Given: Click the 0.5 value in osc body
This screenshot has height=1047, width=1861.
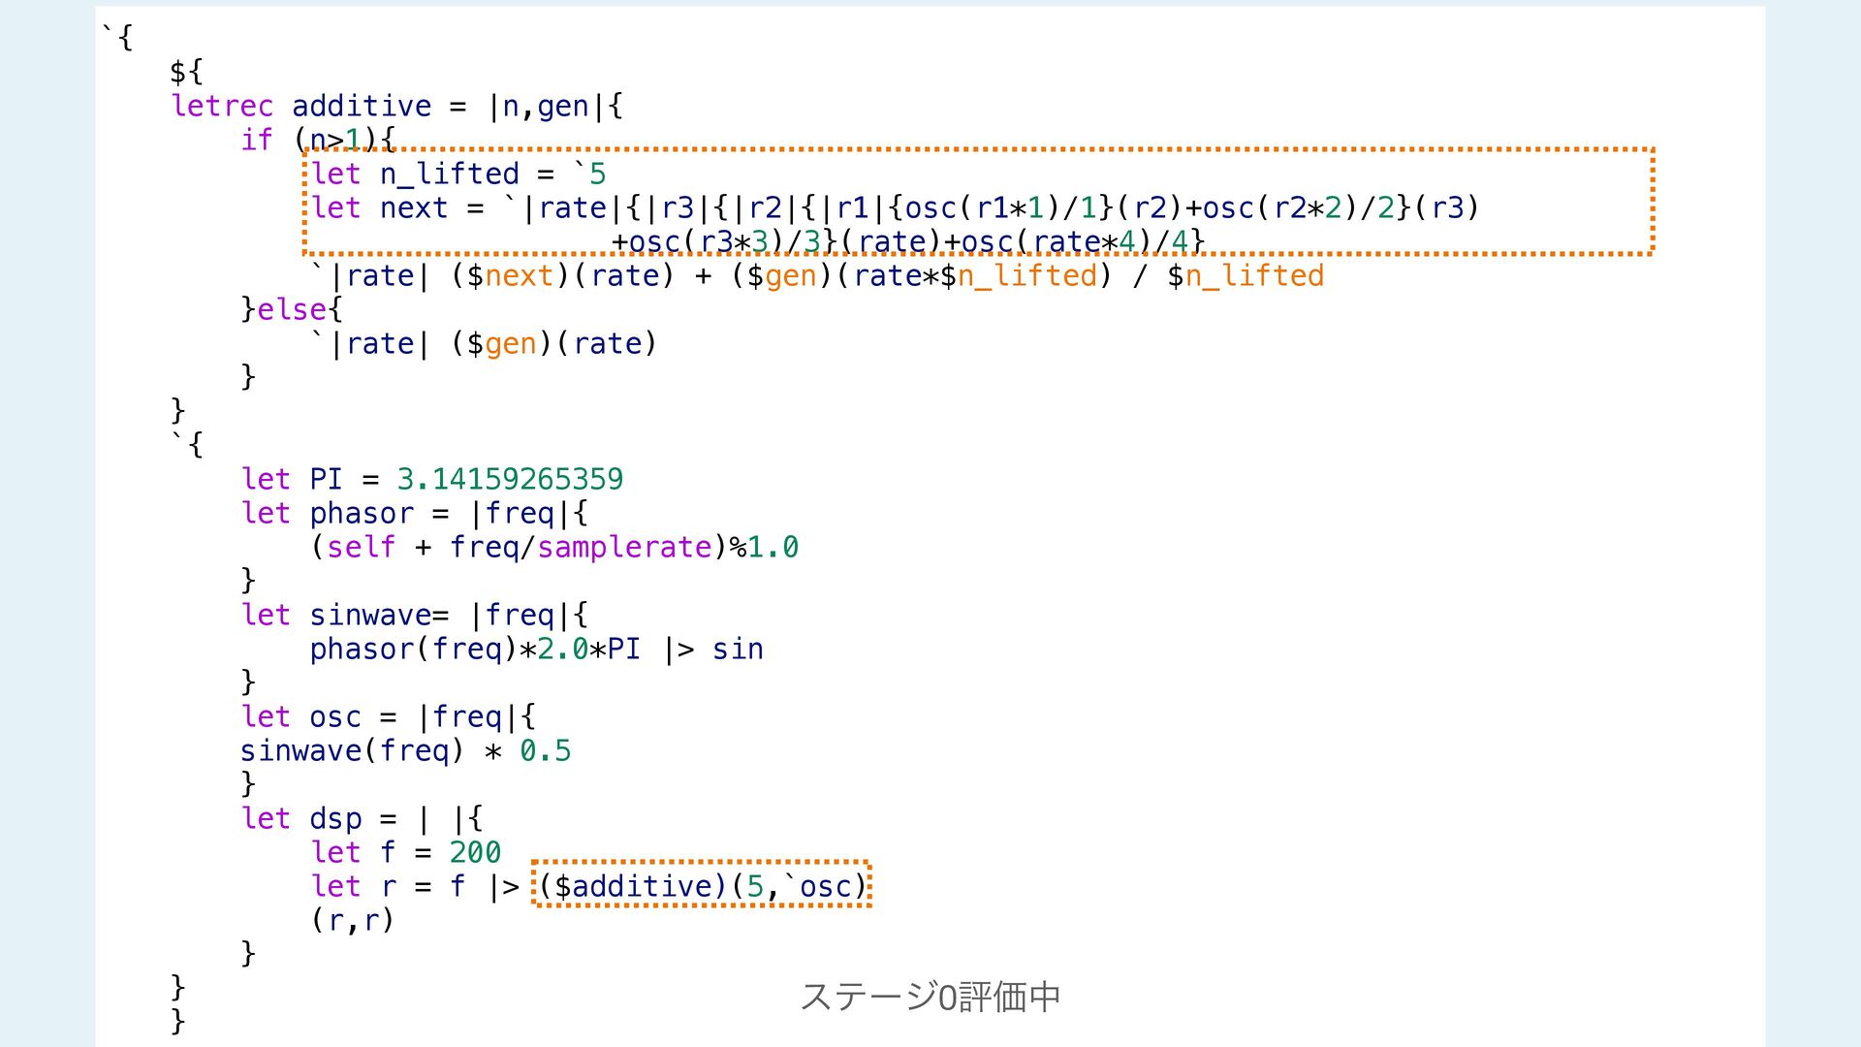Looking at the screenshot, I should coord(545,750).
